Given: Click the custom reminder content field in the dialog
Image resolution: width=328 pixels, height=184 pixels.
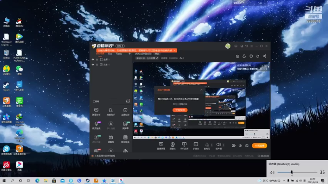Looking at the screenshot, I should tap(180, 104).
